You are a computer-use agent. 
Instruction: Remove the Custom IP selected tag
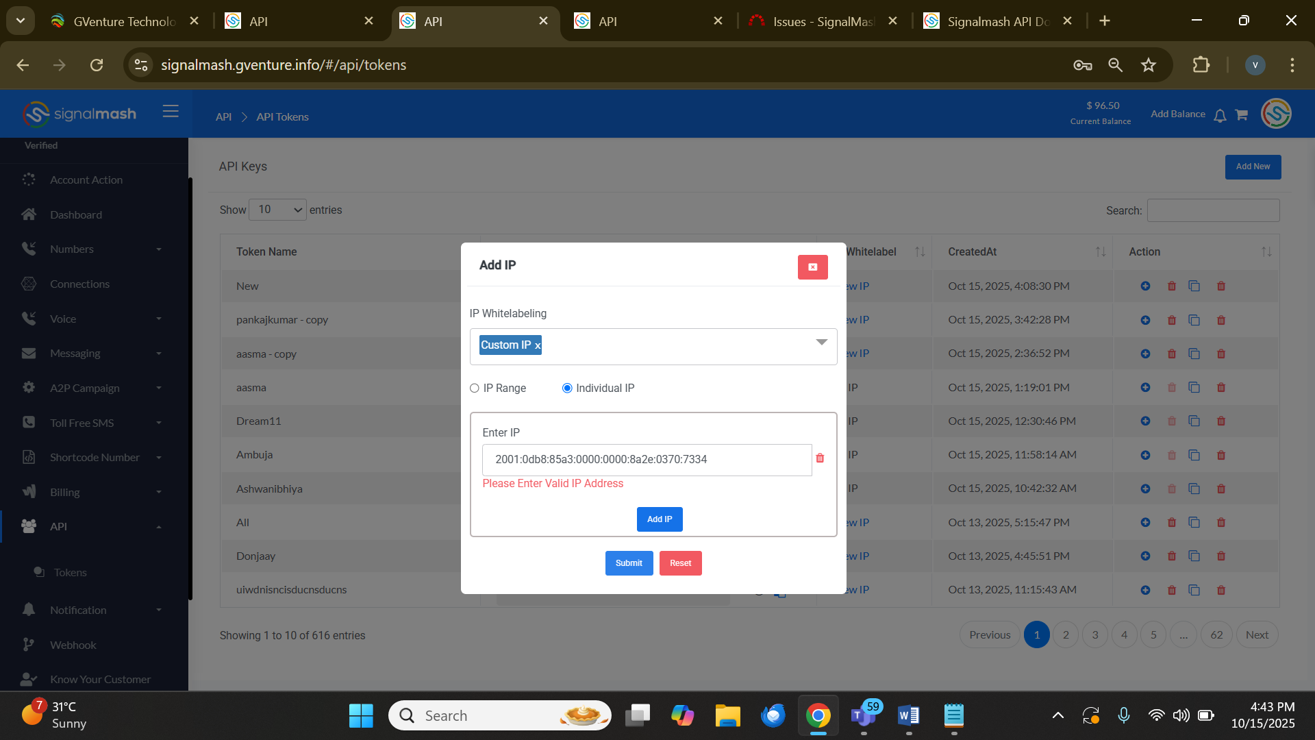point(538,346)
